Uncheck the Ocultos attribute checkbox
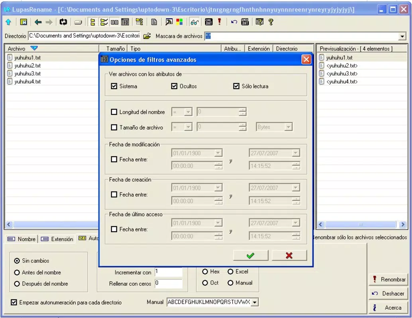 174,86
